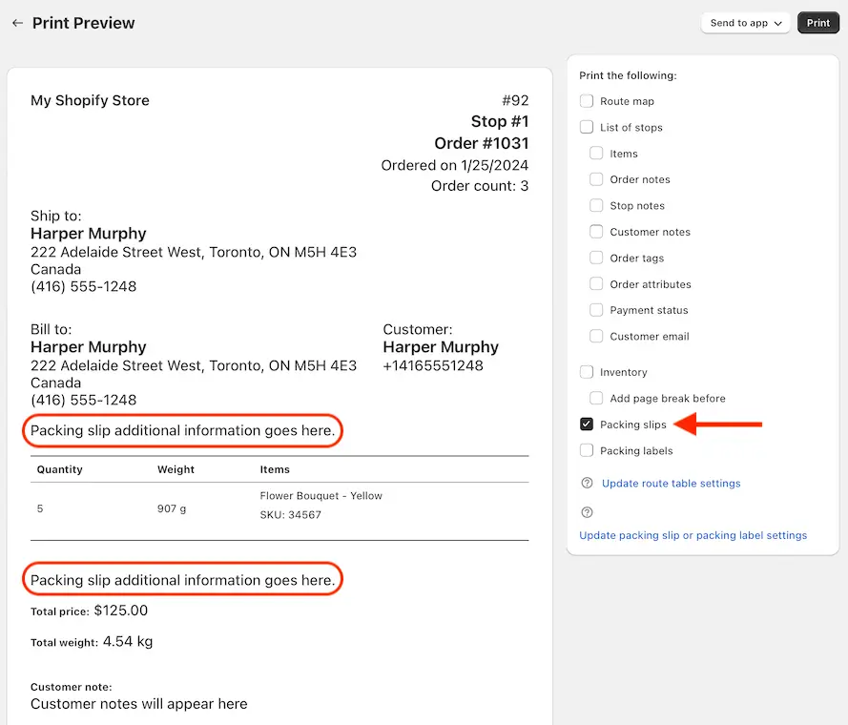Screen dimensions: 848x725
Task: Enable the Route map checkbox
Action: [587, 101]
